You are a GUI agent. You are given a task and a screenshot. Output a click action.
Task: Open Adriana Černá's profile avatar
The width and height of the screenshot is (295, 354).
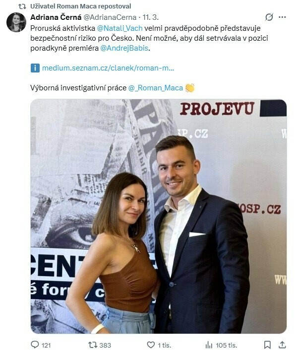[x=16, y=22]
